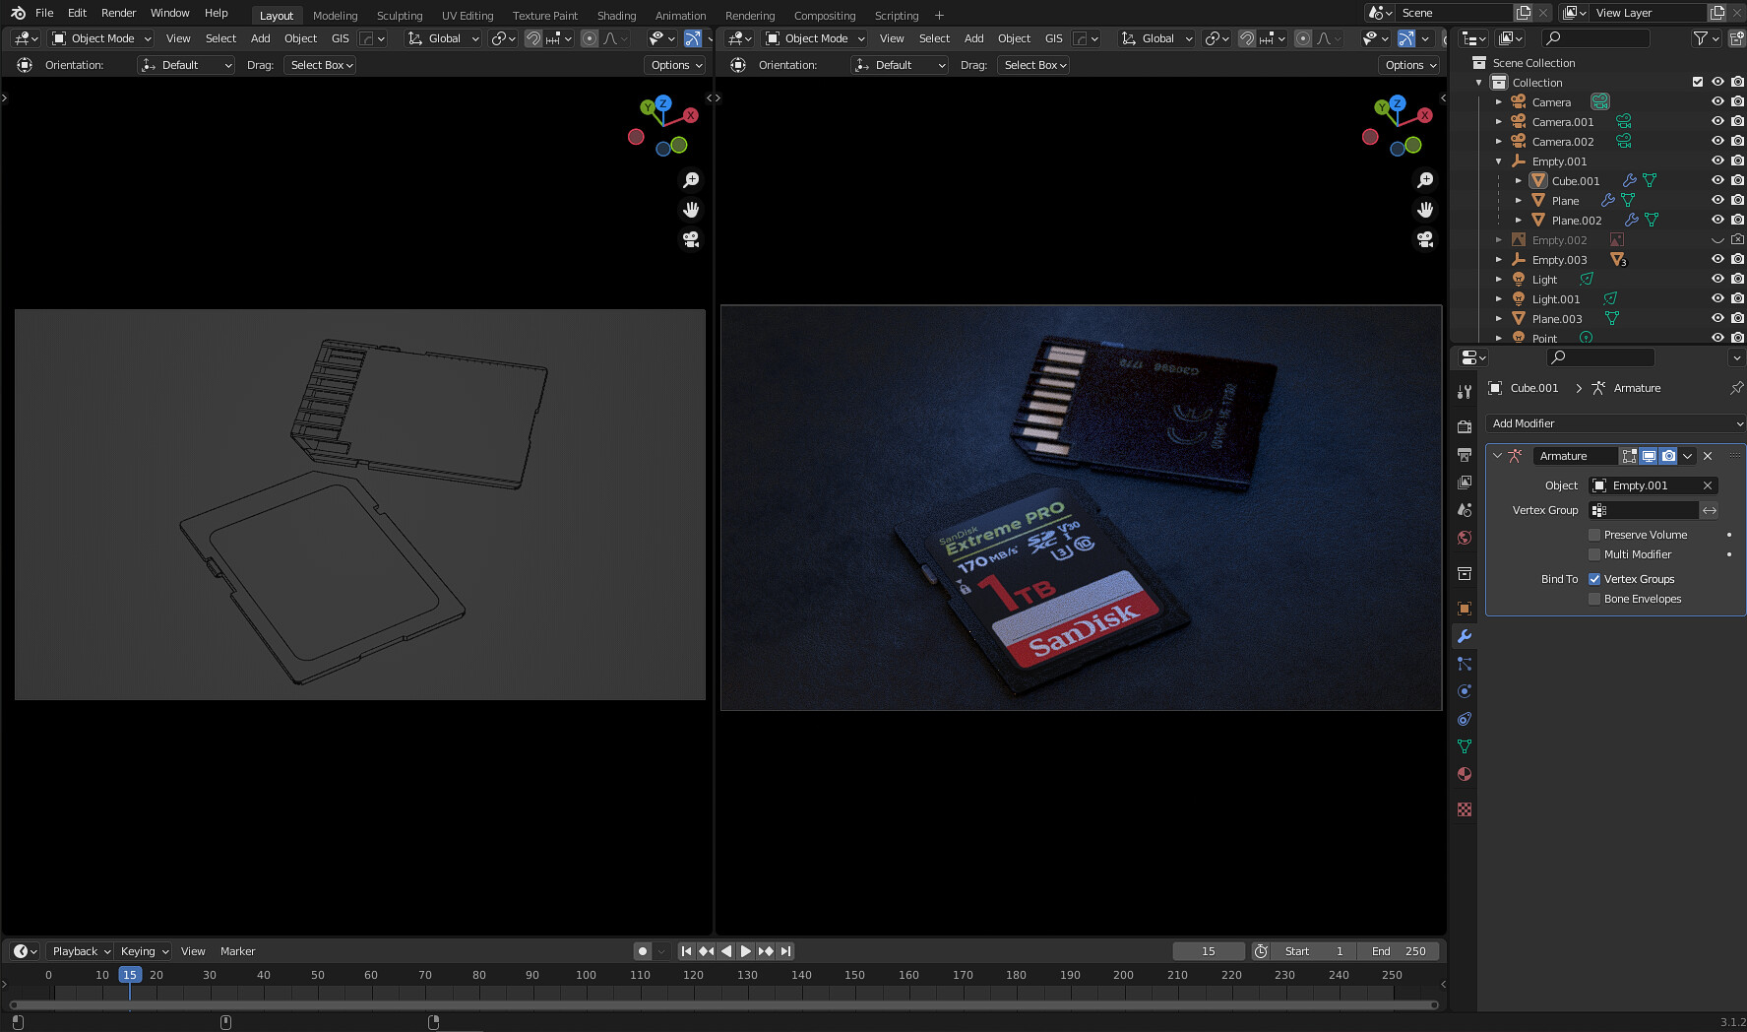Remove the Armature modifier

tap(1708, 456)
